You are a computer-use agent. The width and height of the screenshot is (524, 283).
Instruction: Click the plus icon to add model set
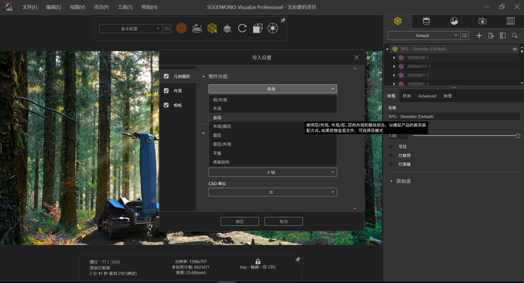pos(479,35)
